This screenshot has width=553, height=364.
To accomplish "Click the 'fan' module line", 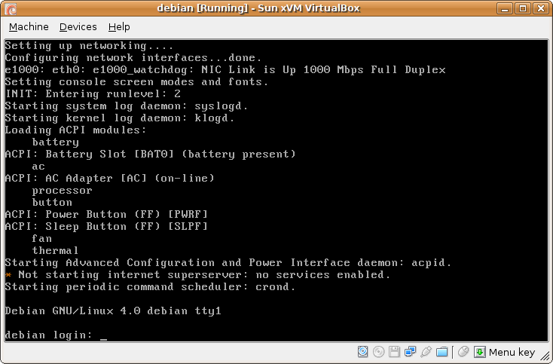I will point(42,238).
